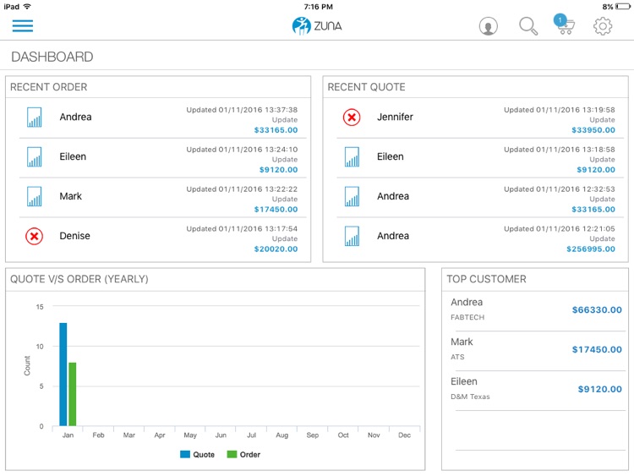The image size is (634, 476).
Task: Select Eileen's recent order row
Action: click(x=161, y=157)
